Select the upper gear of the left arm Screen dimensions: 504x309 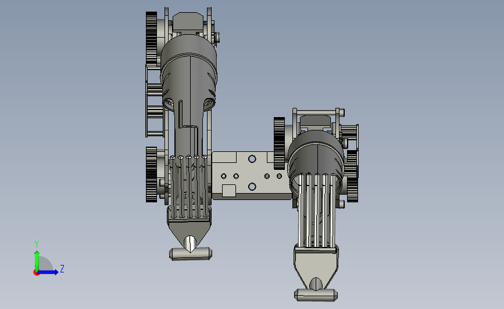[151, 38]
